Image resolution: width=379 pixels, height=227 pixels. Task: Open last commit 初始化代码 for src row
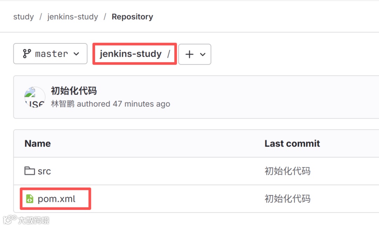287,171
